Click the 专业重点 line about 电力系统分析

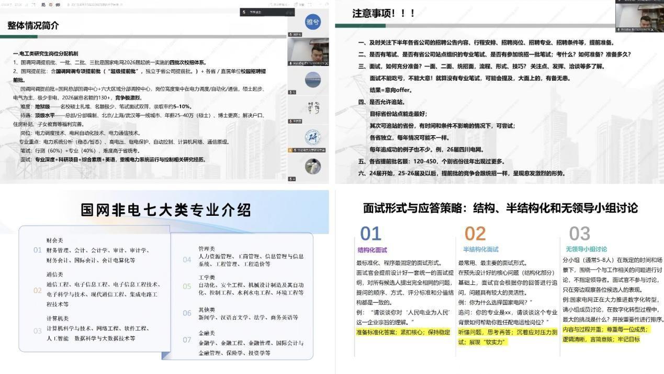125,141
